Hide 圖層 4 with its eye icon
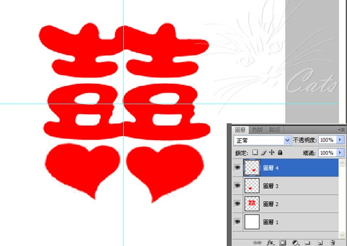Image resolution: width=347 pixels, height=246 pixels. [237, 168]
